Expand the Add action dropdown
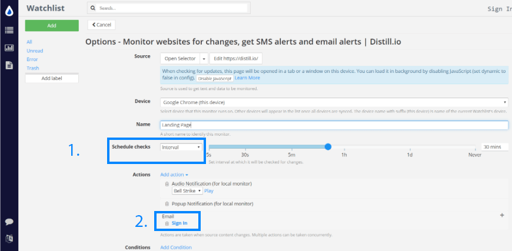Viewport: 512px width, 251px height. pos(174,175)
